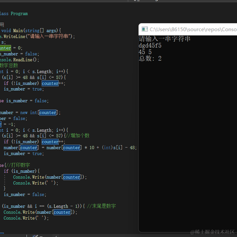
Task: Click the "(s.Length - 1)" condition
Action: pos(64,206)
